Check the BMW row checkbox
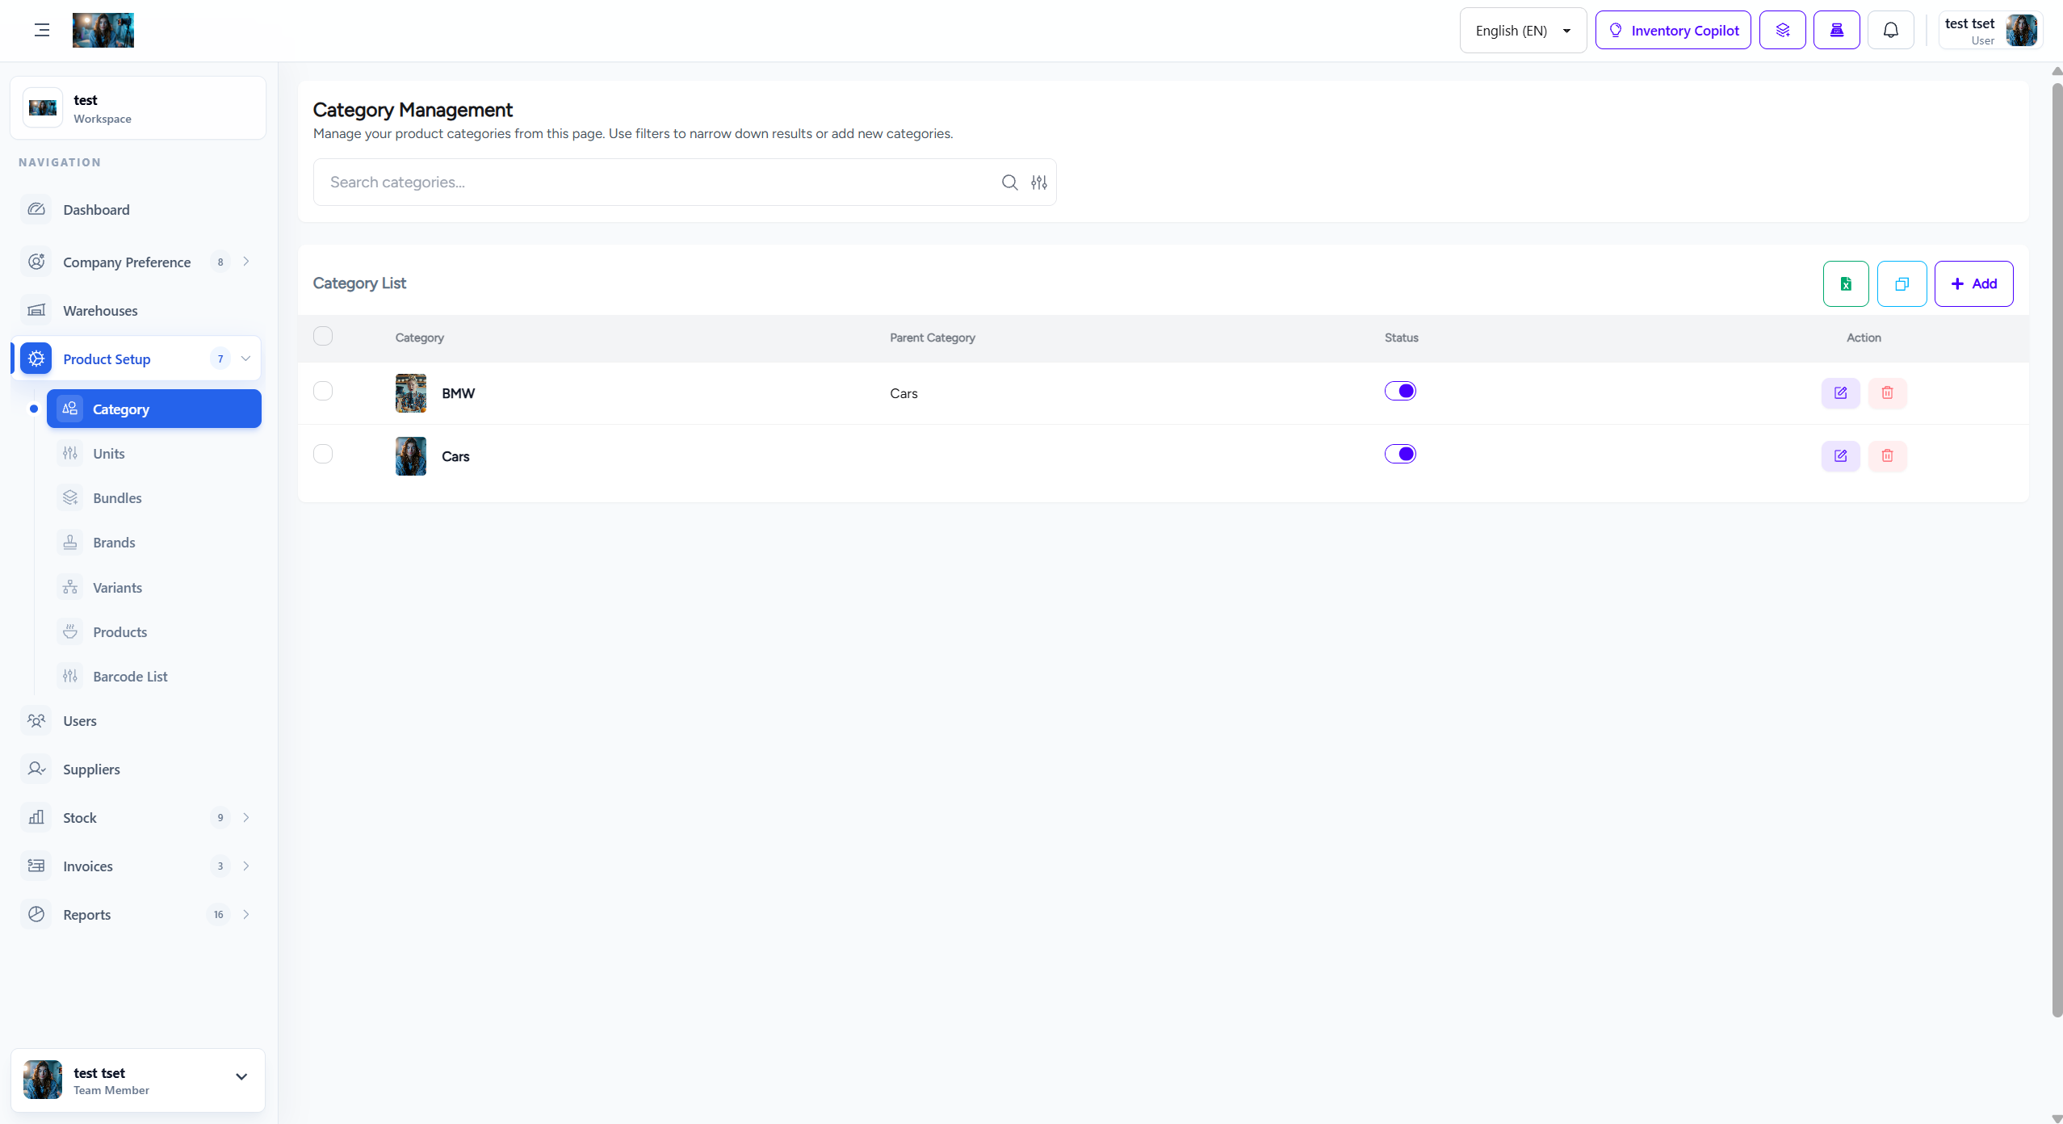The height and width of the screenshot is (1124, 2063). point(323,391)
